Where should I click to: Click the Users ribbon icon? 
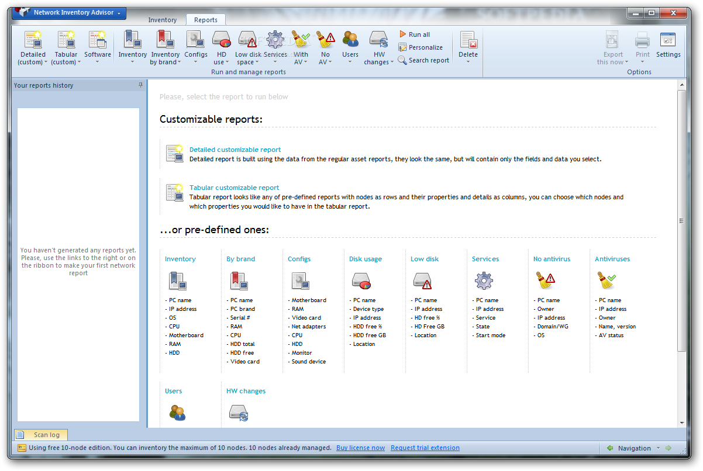tap(350, 40)
